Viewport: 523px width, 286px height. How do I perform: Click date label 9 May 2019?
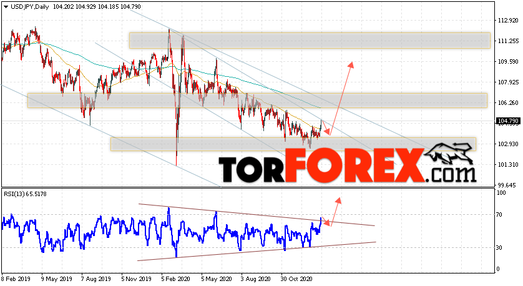57,279
